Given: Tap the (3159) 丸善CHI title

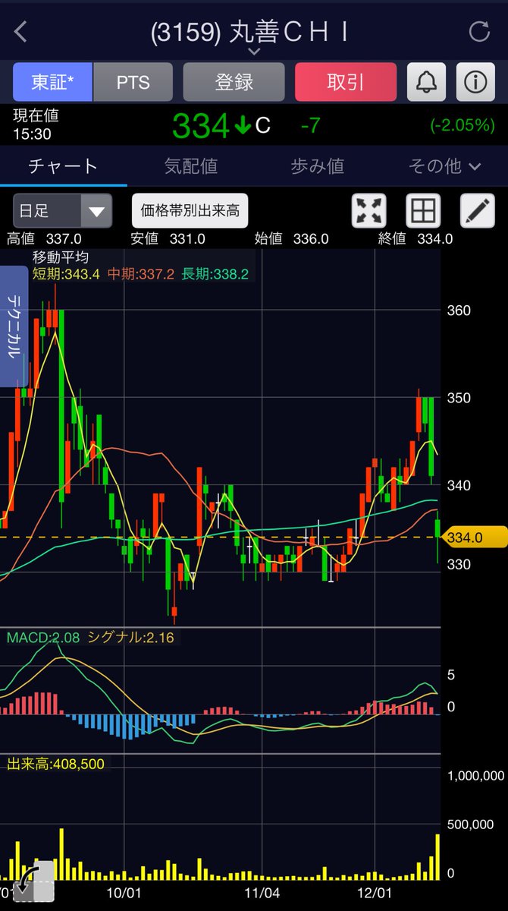Looking at the screenshot, I should [x=250, y=32].
